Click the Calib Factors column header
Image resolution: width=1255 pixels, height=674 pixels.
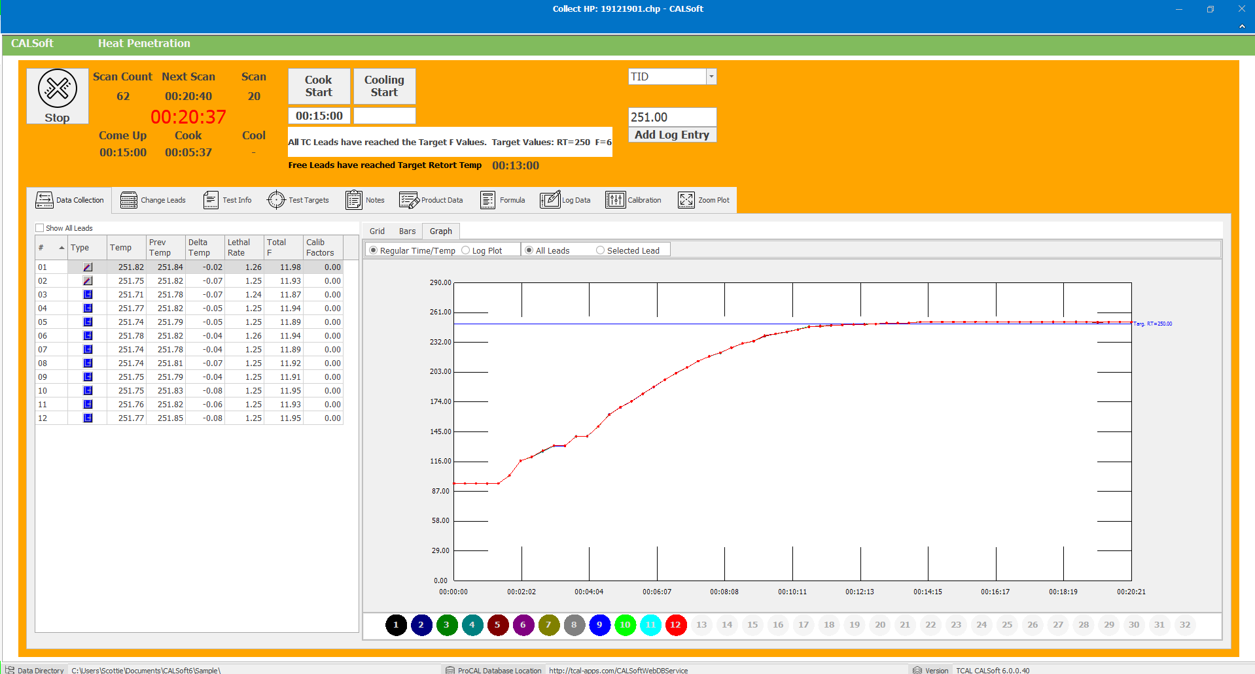323,248
